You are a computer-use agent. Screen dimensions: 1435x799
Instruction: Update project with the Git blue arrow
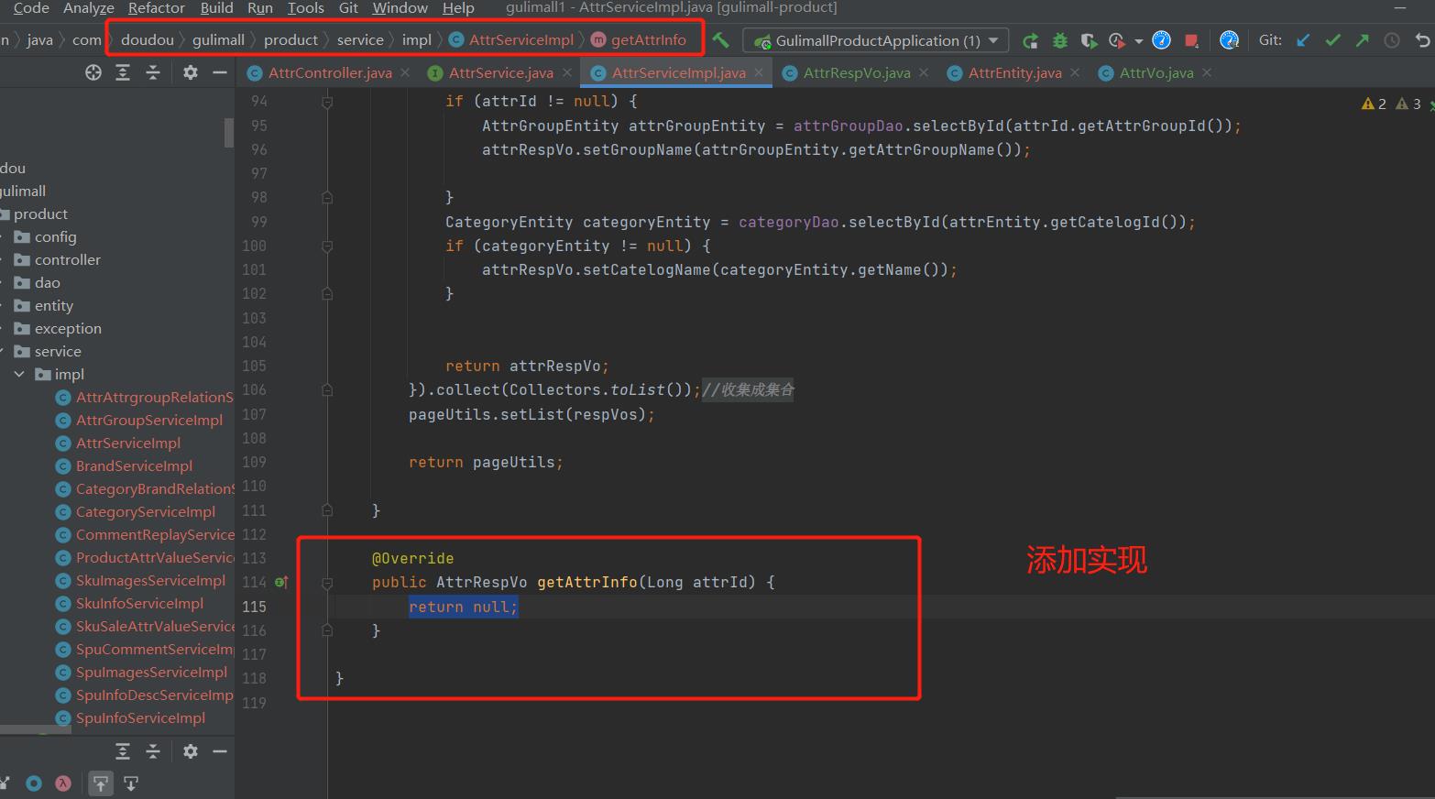tap(1303, 40)
